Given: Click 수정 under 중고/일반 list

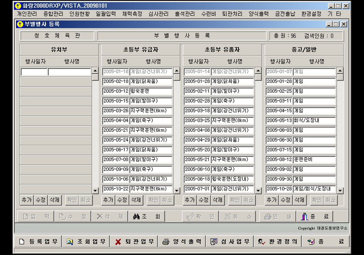Looking at the screenshot, I should point(286,200).
